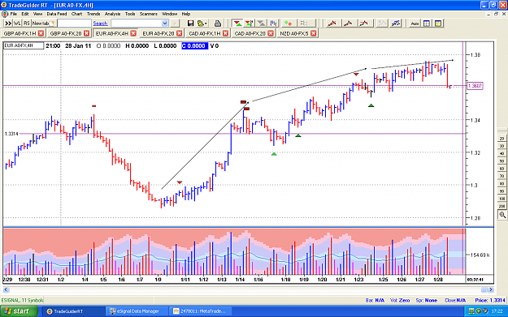508x317 pixels.
Task: Click the double-arrow expand toolbar button
Action: pyautogui.click(x=8, y=24)
